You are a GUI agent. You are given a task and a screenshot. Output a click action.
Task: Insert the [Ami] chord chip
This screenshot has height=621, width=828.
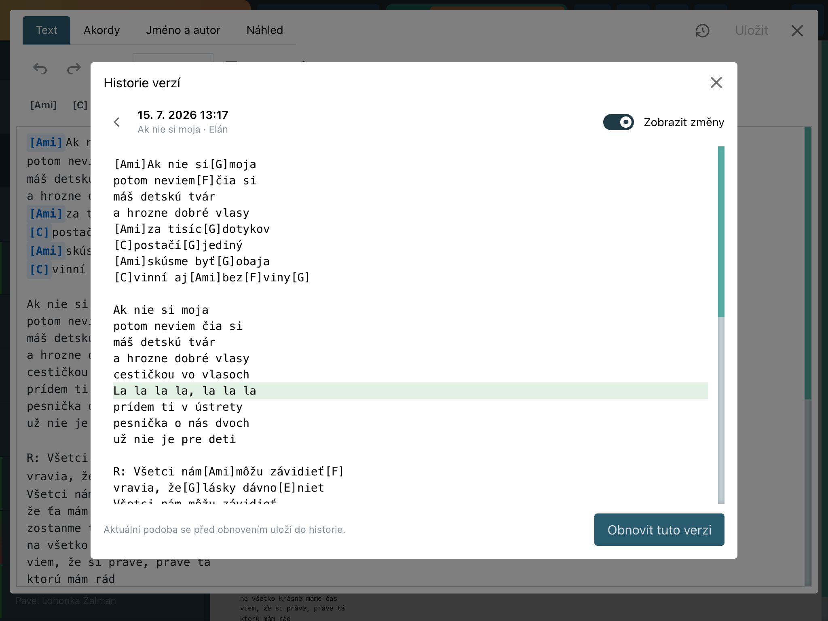point(43,105)
